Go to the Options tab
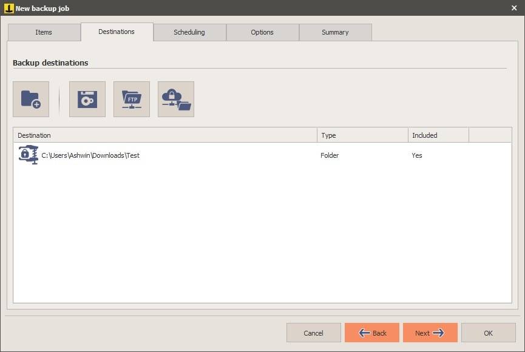The image size is (525, 352). [x=262, y=32]
